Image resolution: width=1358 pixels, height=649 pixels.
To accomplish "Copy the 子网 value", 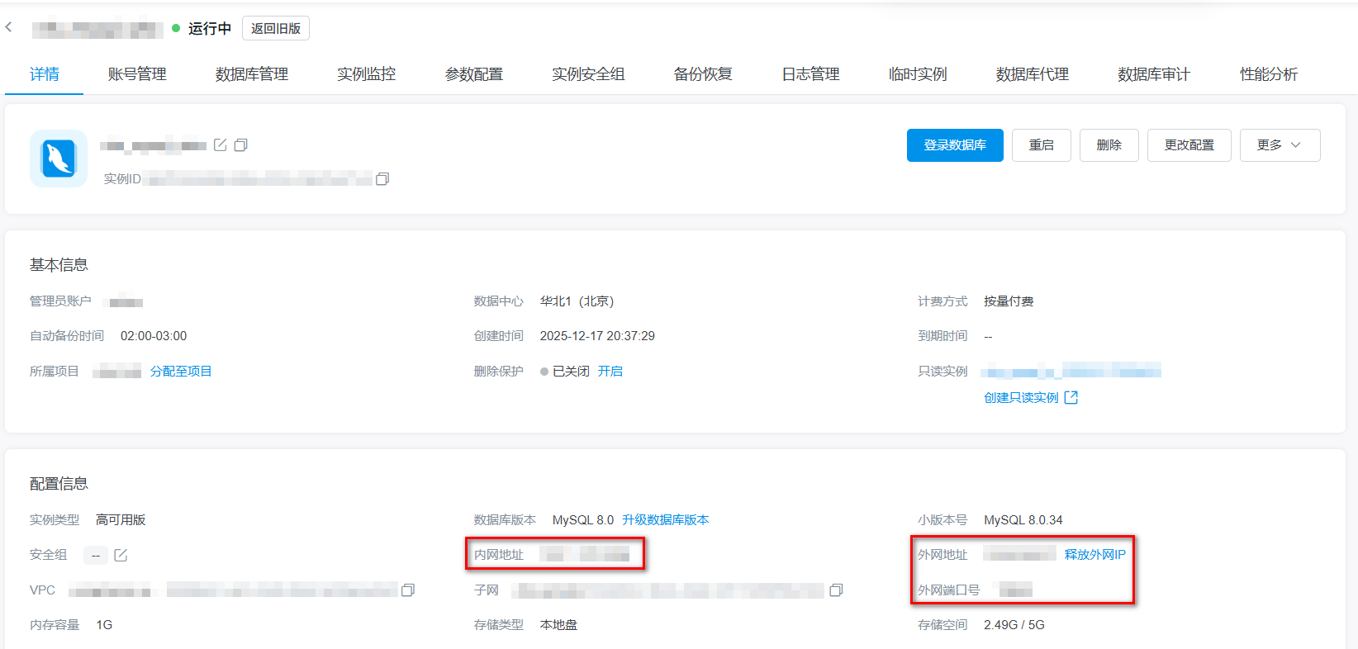I will [837, 590].
